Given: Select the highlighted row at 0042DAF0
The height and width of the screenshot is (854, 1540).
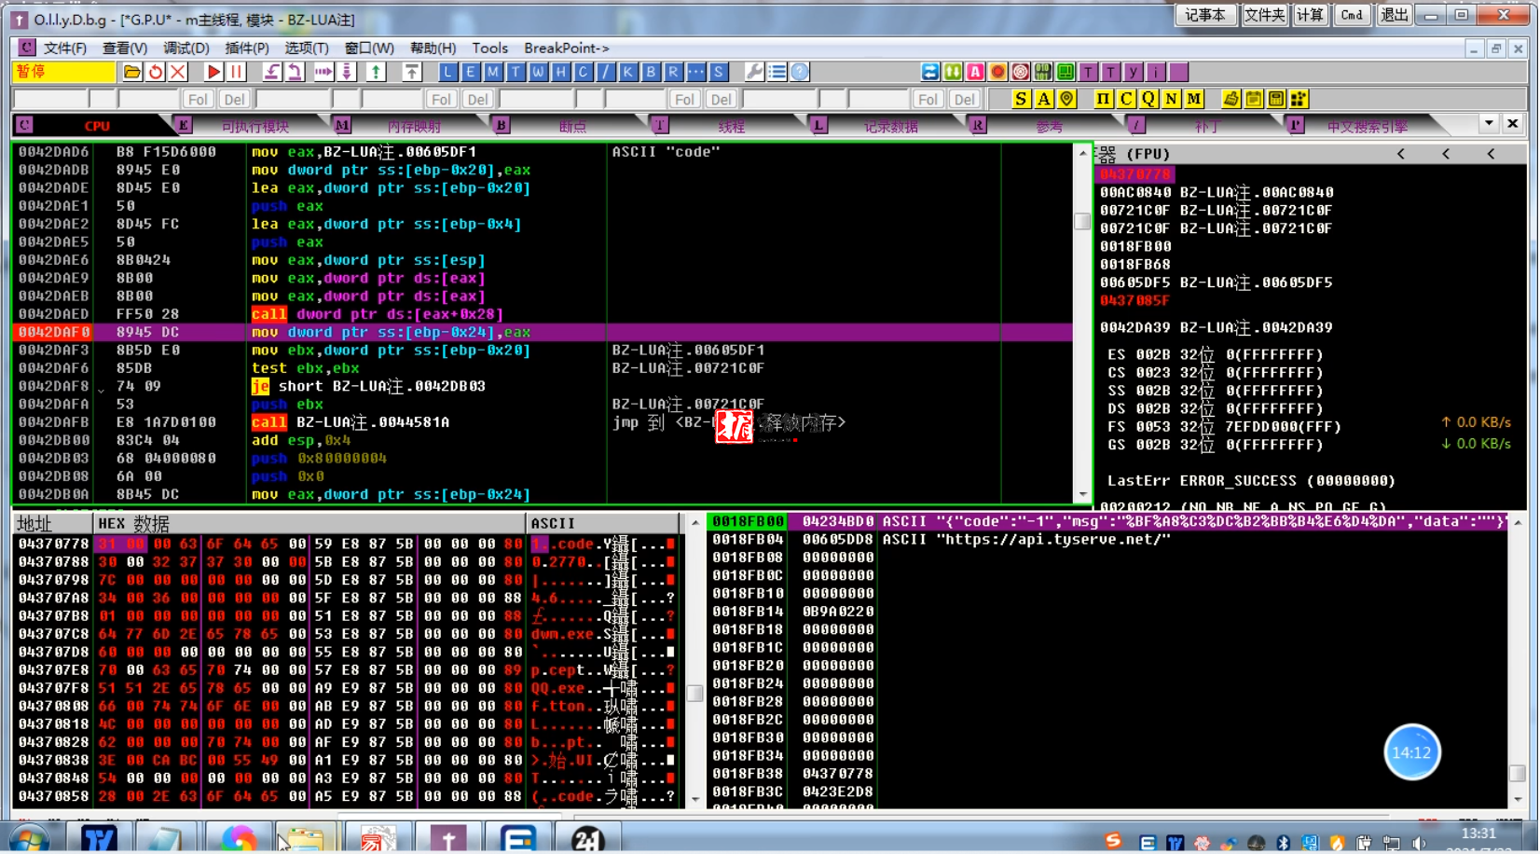Looking at the screenshot, I should coord(543,332).
